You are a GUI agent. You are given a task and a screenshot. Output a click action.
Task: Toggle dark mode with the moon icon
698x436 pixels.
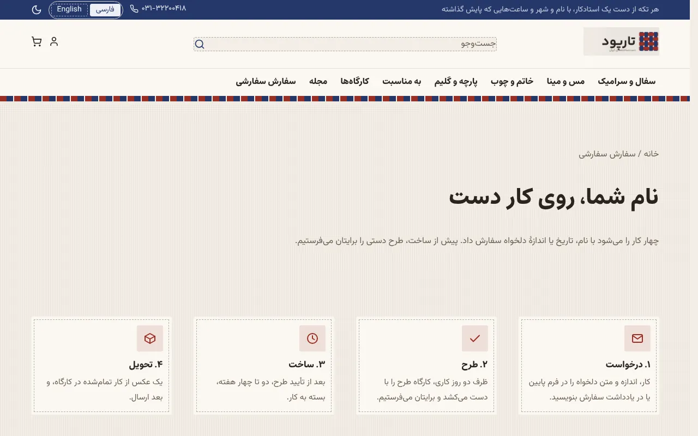[x=37, y=10]
